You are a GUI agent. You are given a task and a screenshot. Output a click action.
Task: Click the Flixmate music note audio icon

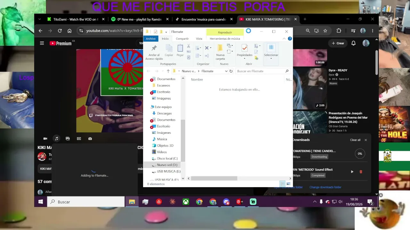(x=56, y=139)
